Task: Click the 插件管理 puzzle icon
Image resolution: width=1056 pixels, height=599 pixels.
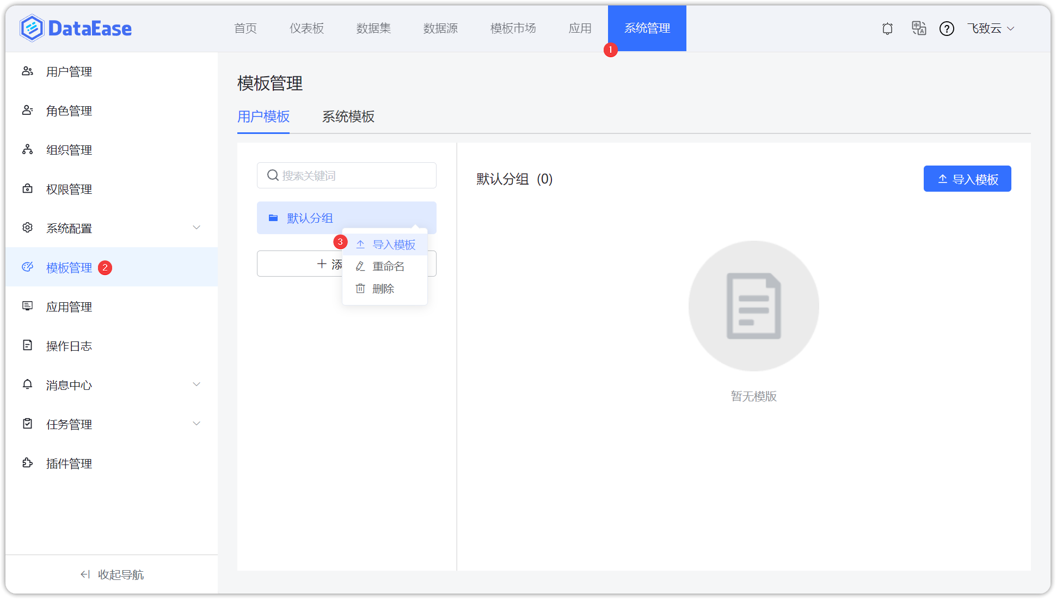Action: pos(27,463)
